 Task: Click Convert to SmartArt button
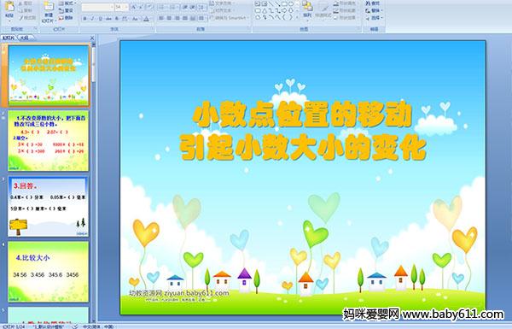point(229,18)
